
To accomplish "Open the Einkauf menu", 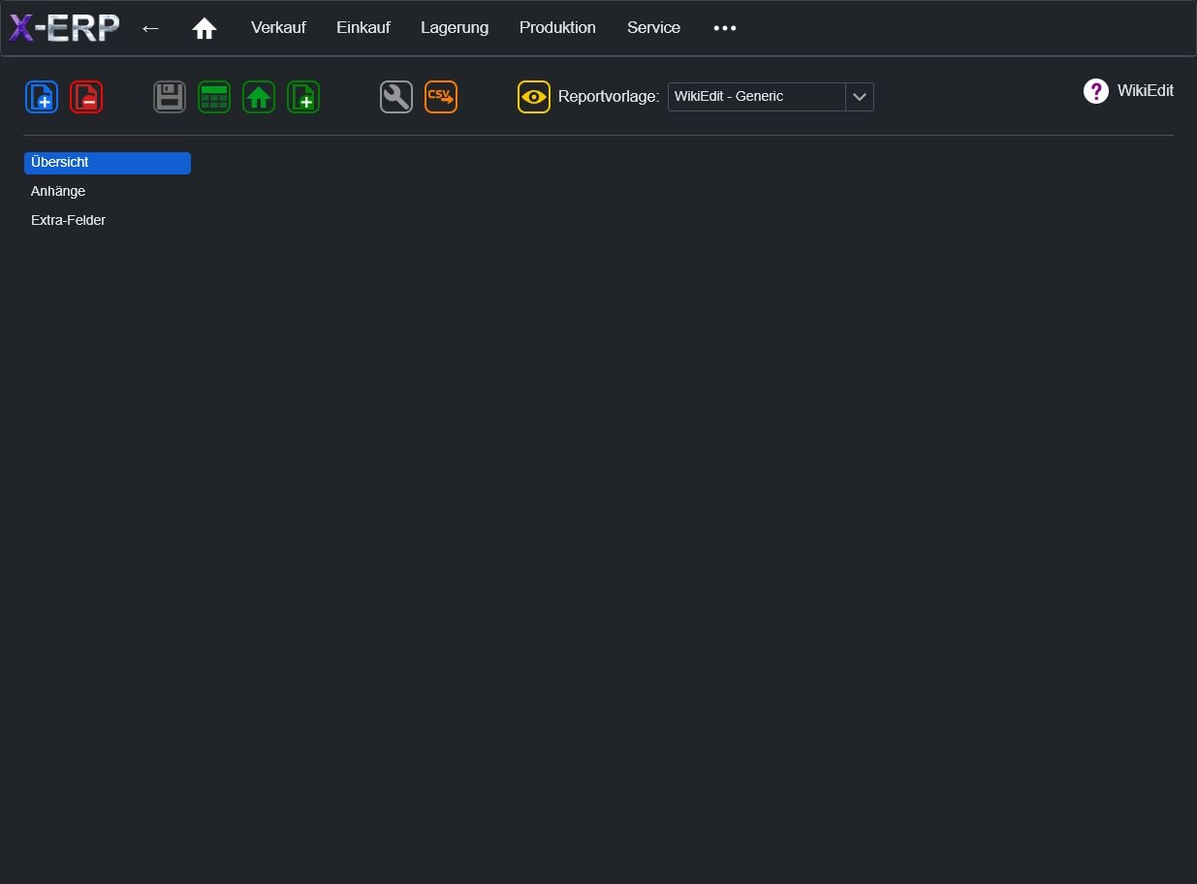I will point(363,28).
